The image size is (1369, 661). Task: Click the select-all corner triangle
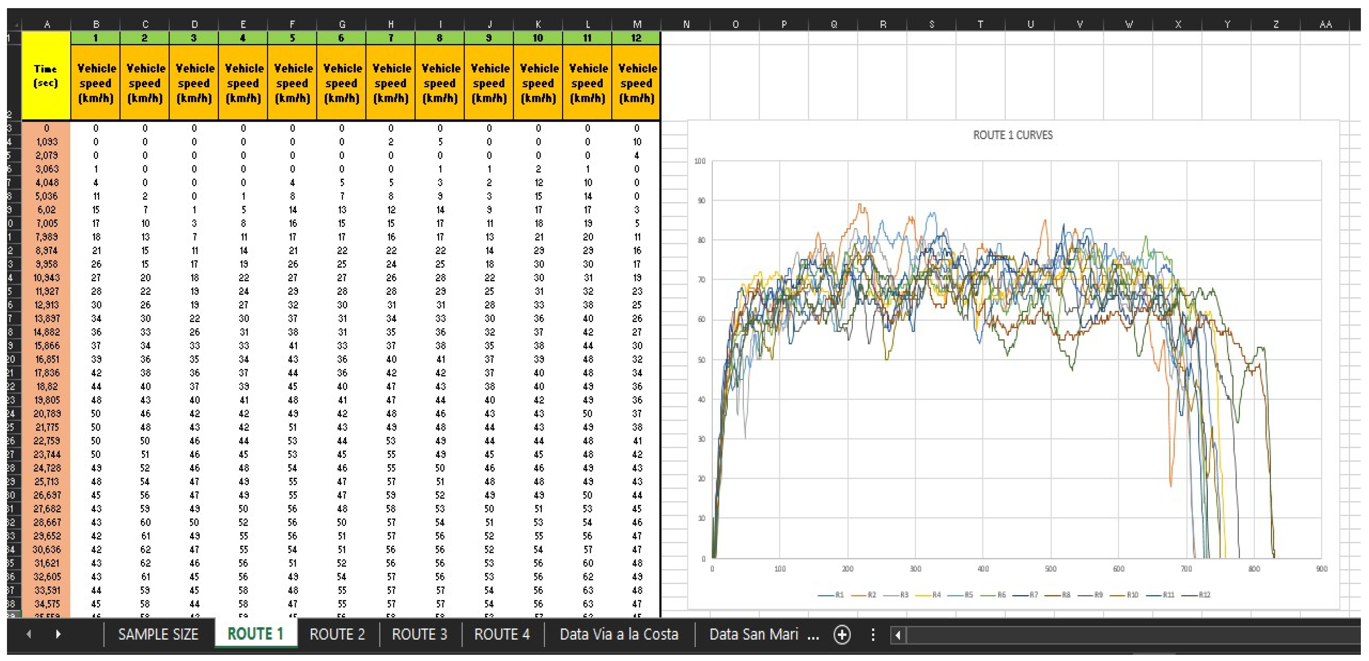17,25
